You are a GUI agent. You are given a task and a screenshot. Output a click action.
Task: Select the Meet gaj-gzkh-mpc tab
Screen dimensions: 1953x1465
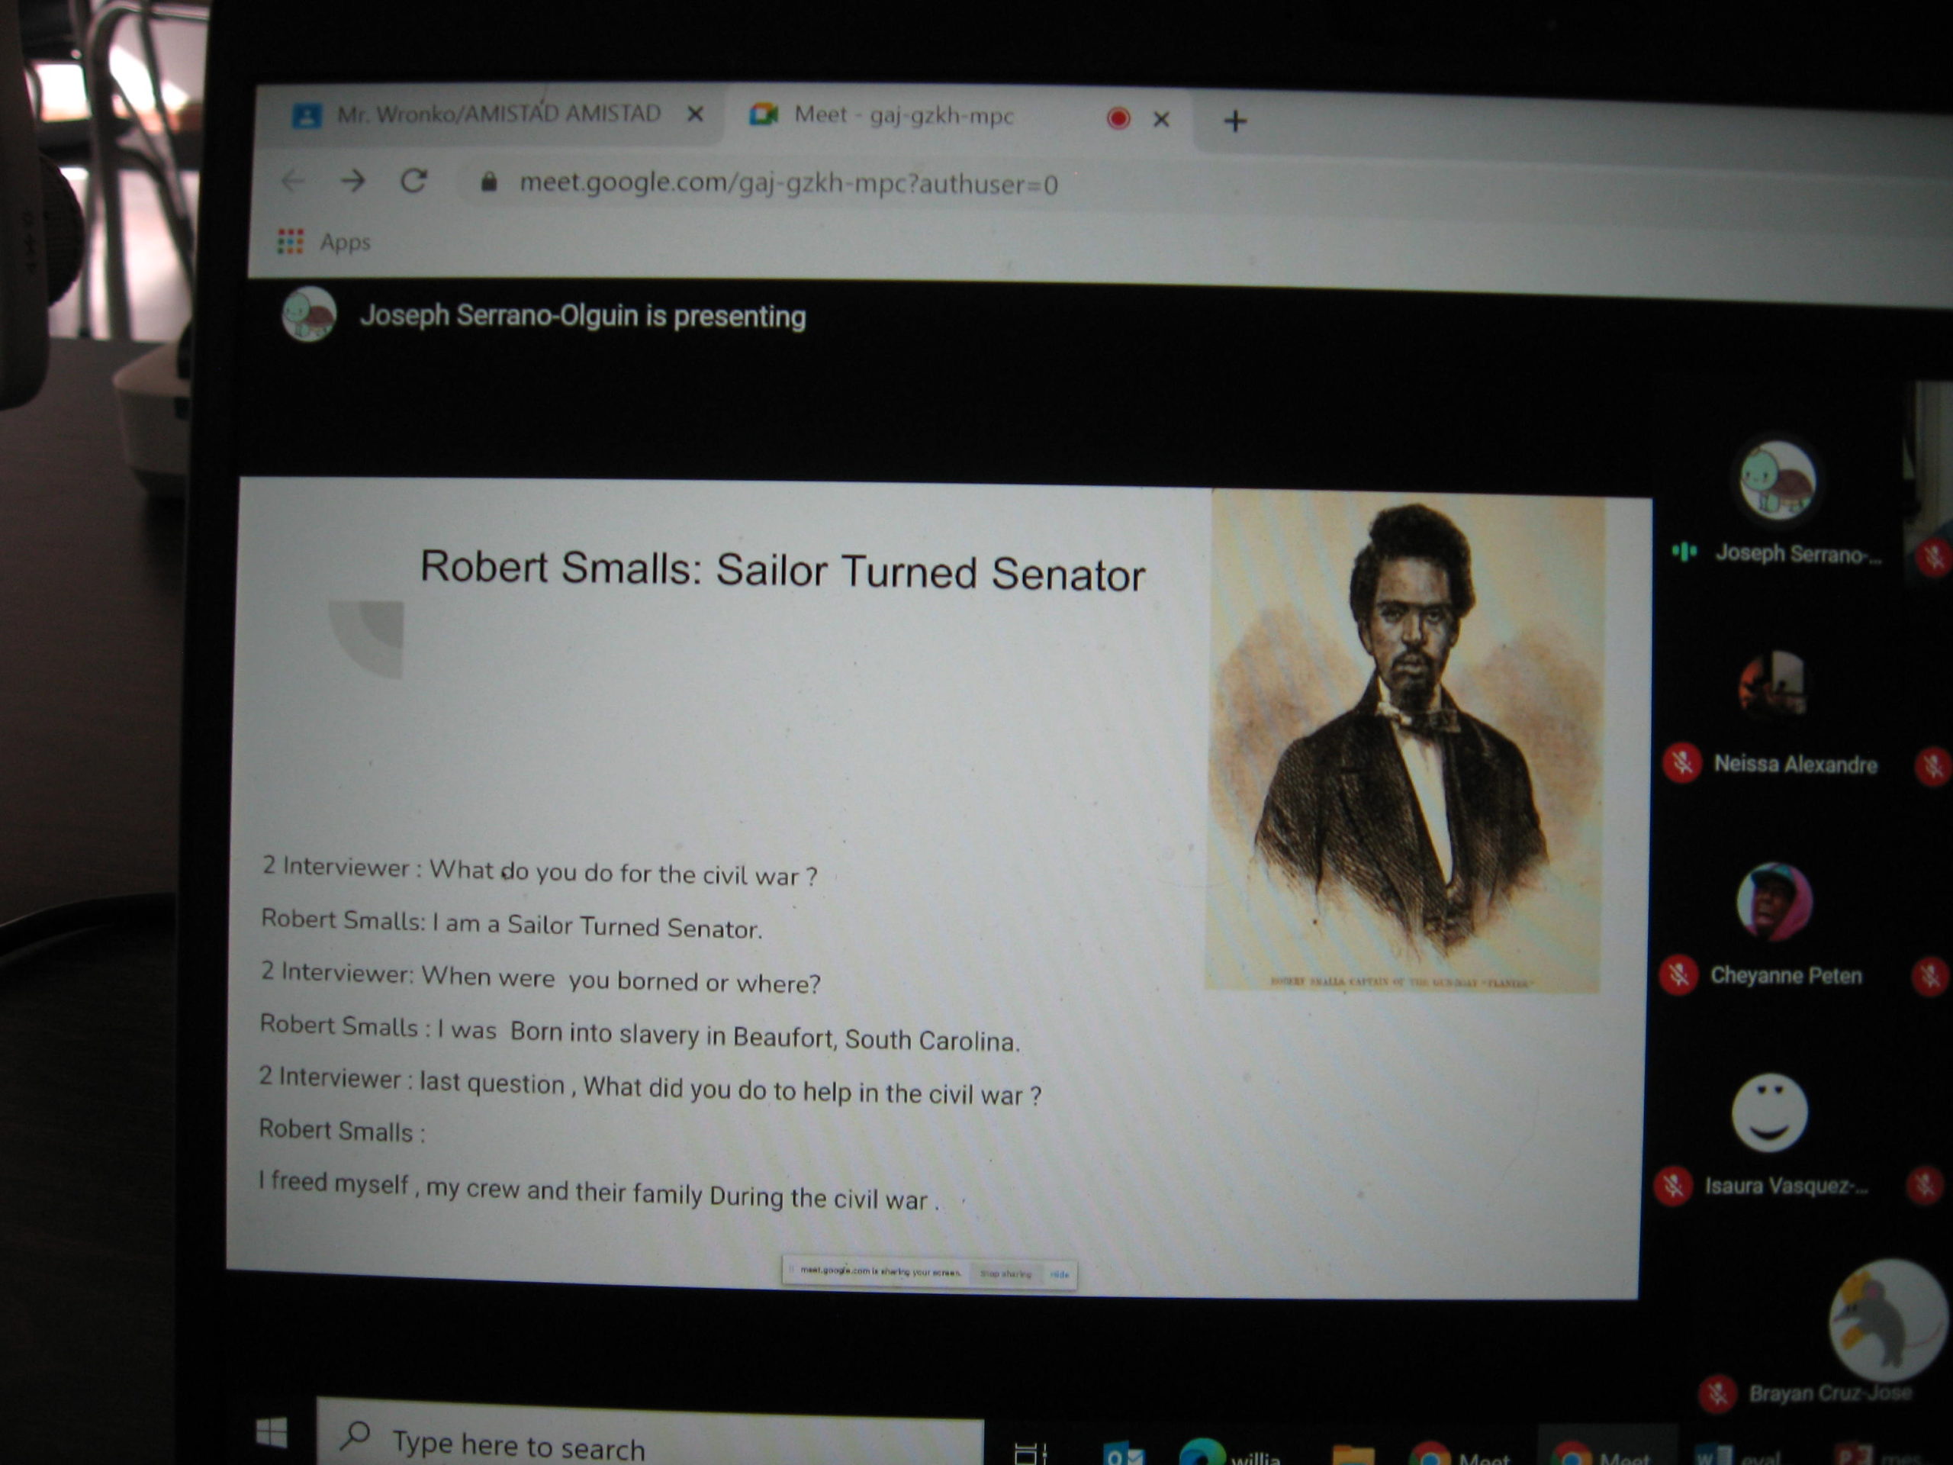click(x=902, y=116)
